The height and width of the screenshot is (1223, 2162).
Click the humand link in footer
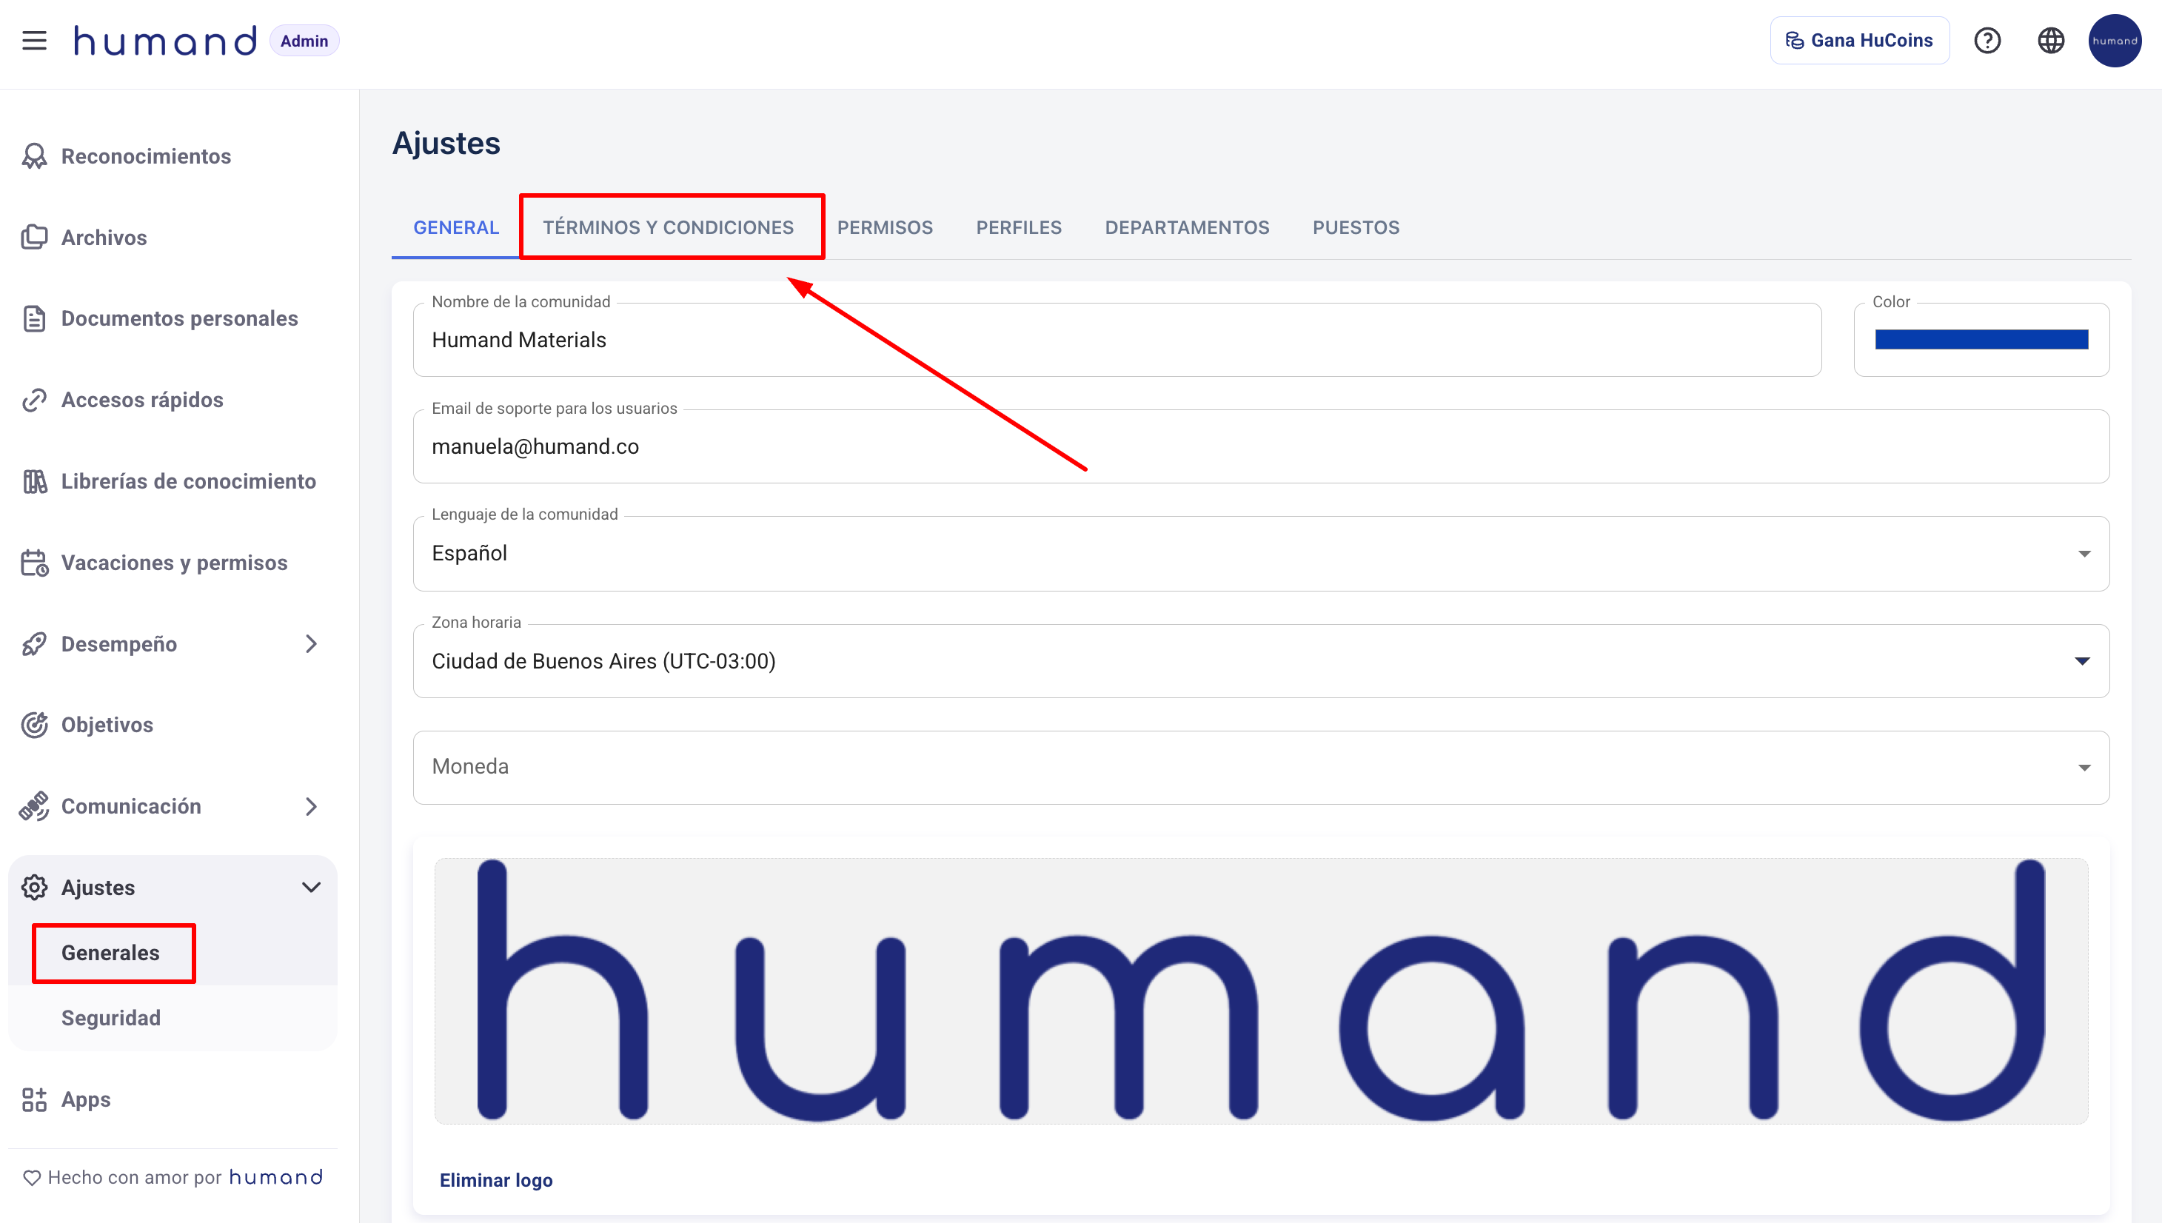pos(276,1178)
